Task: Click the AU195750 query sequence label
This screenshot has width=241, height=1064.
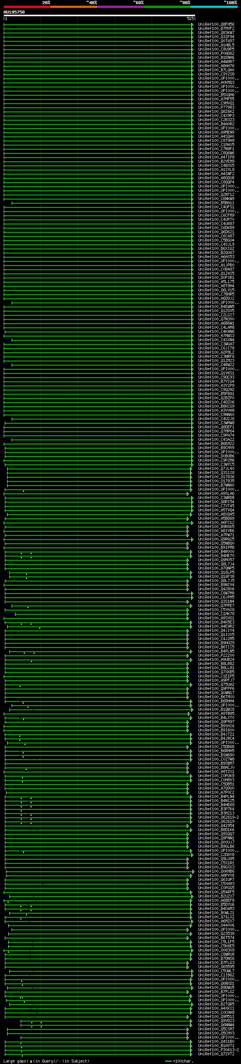Action: point(14,12)
